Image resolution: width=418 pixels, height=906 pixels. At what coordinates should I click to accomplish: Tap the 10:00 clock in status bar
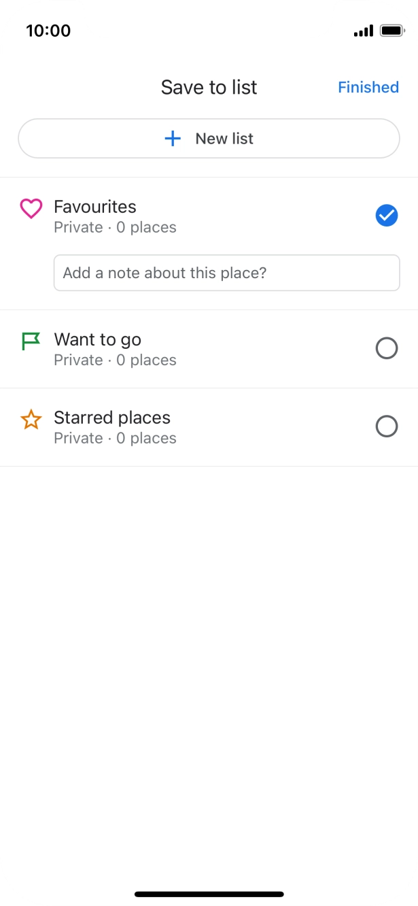48,31
